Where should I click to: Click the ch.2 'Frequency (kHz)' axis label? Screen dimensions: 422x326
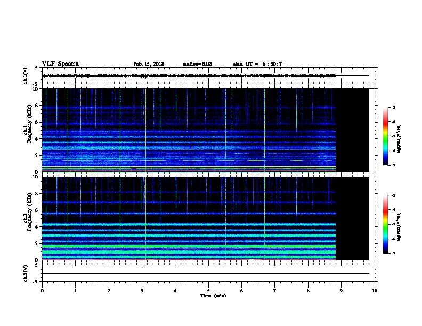pos(29,212)
